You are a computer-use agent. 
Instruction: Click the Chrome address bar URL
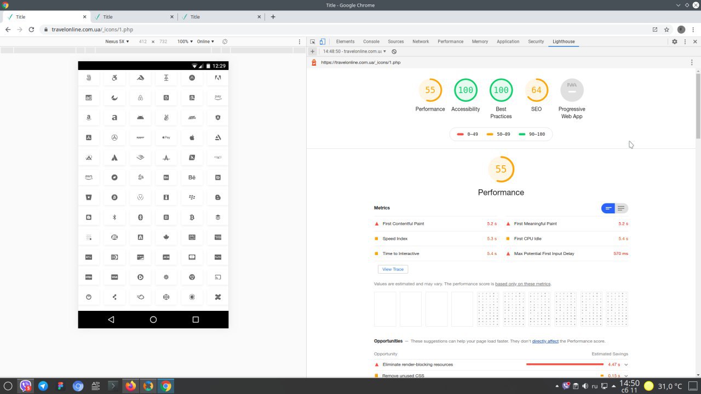[92, 30]
